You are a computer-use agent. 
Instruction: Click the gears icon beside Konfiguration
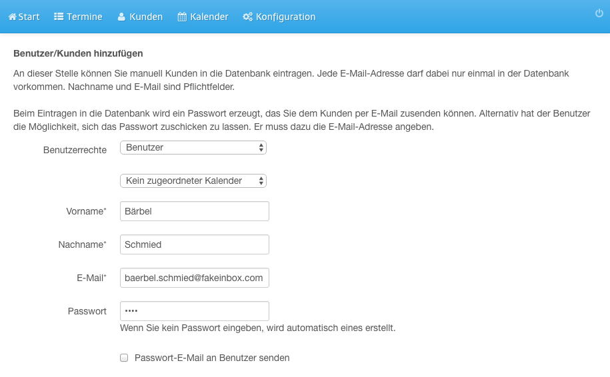pyautogui.click(x=247, y=17)
